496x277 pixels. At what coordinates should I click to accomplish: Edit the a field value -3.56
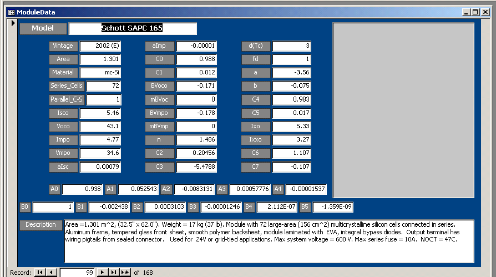pyautogui.click(x=292, y=73)
